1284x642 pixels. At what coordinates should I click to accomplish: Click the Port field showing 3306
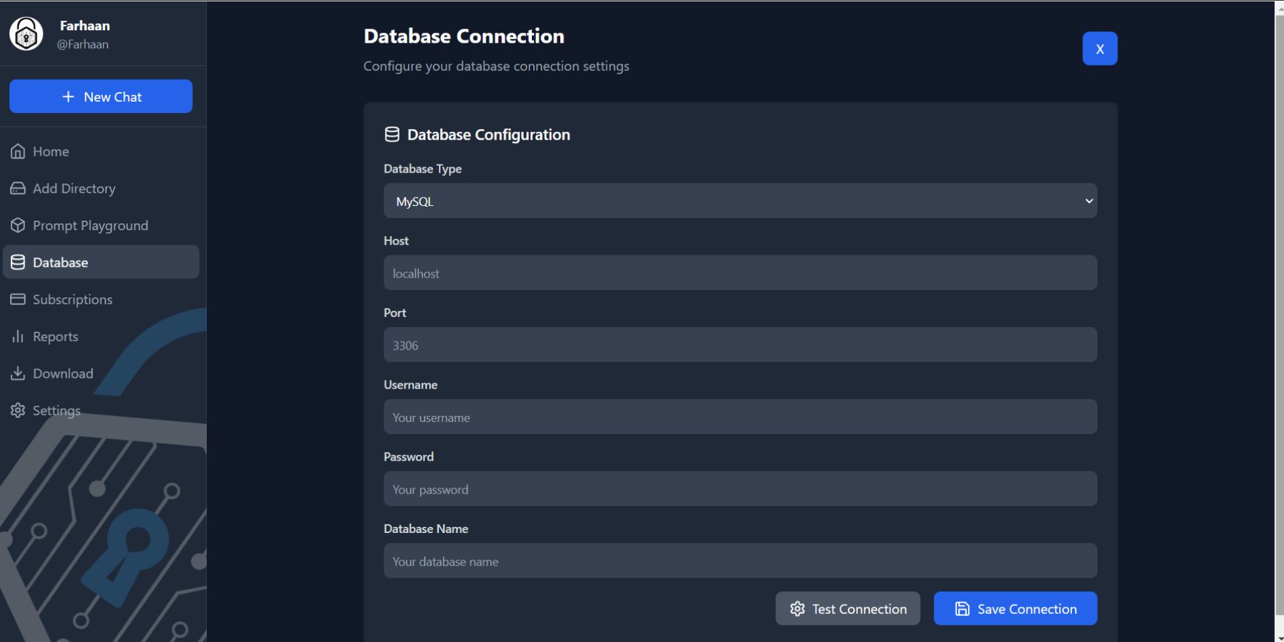tap(739, 344)
